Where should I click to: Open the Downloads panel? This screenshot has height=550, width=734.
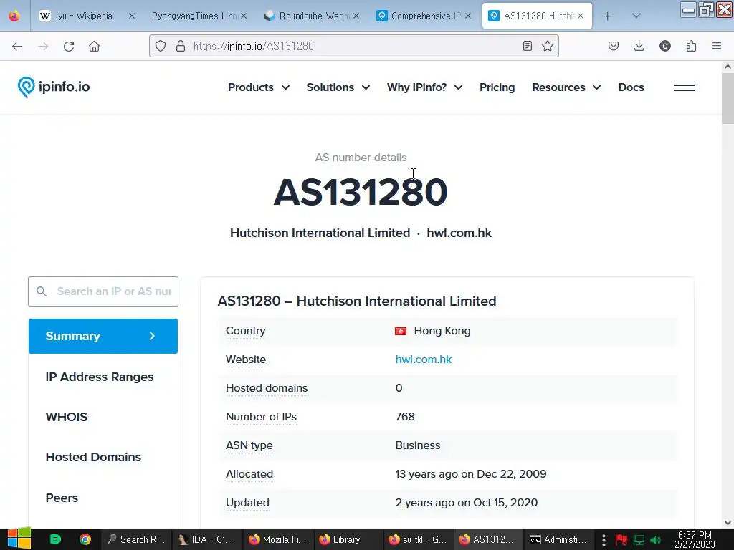pos(639,46)
